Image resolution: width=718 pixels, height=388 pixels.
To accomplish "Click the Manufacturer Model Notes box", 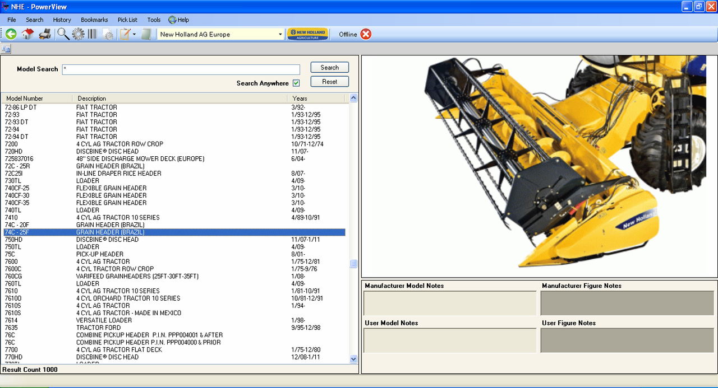I will tap(450, 303).
